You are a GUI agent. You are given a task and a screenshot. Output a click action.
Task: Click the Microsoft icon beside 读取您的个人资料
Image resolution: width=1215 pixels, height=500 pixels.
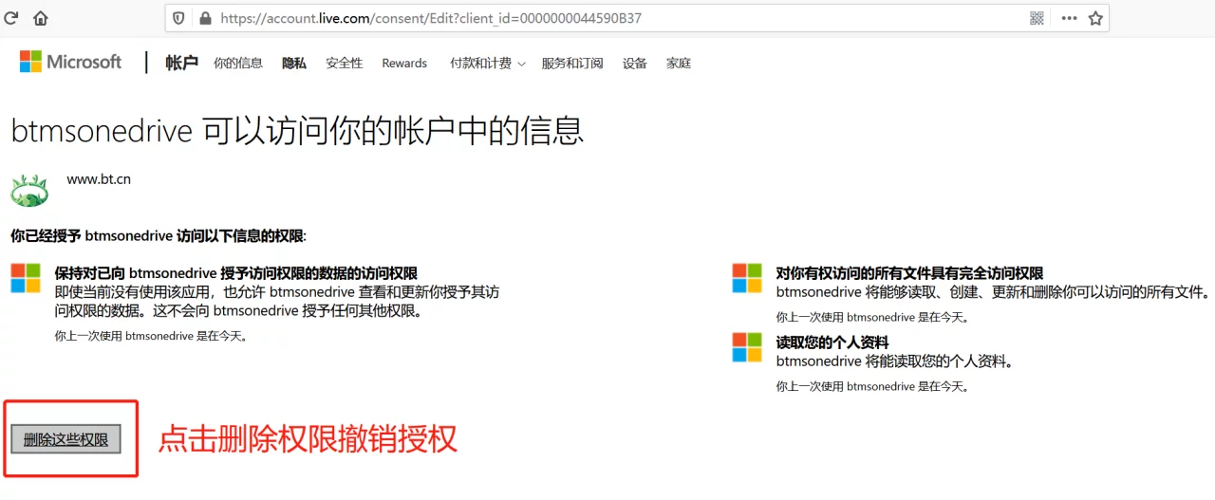point(747,346)
